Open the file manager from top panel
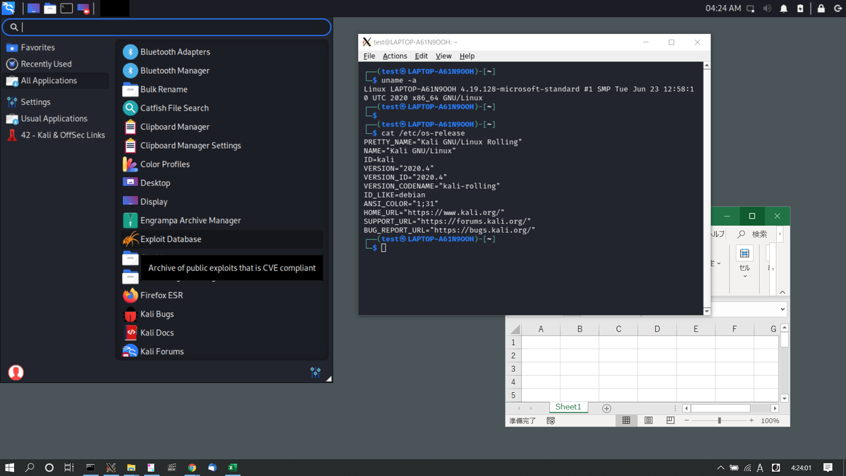The width and height of the screenshot is (846, 476). coord(50,8)
